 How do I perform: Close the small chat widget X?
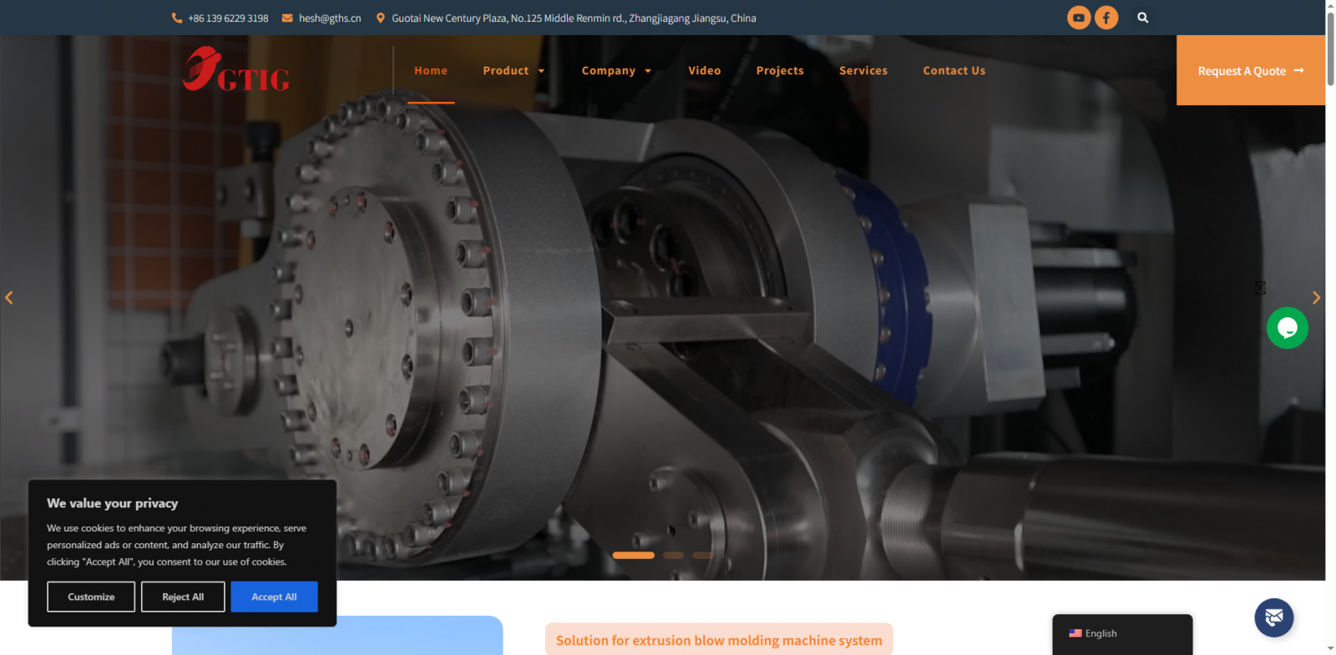pyautogui.click(x=1260, y=288)
